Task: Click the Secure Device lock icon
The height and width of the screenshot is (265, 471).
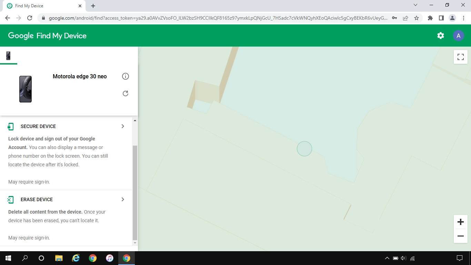Action: 10,126
